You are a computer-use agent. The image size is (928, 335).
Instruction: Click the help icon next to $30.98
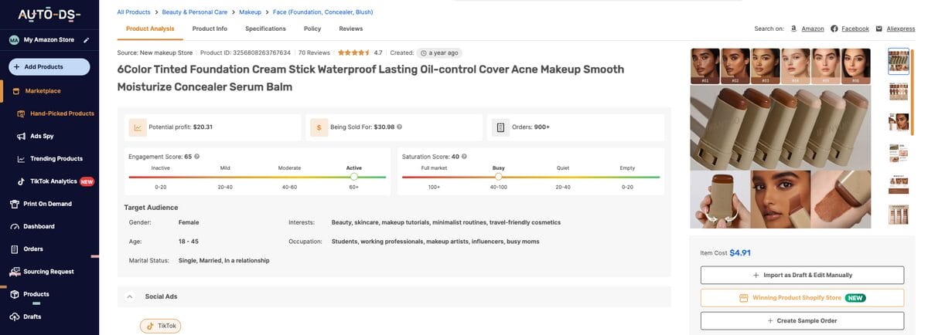tap(400, 127)
